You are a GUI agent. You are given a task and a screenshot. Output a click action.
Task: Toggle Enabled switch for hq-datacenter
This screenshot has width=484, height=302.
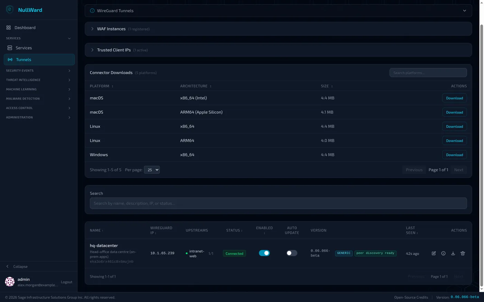pos(264,253)
